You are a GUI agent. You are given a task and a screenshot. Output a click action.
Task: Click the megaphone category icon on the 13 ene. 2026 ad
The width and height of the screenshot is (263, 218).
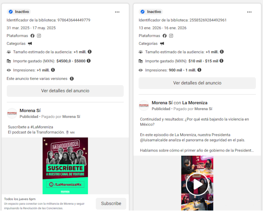tap(162, 44)
